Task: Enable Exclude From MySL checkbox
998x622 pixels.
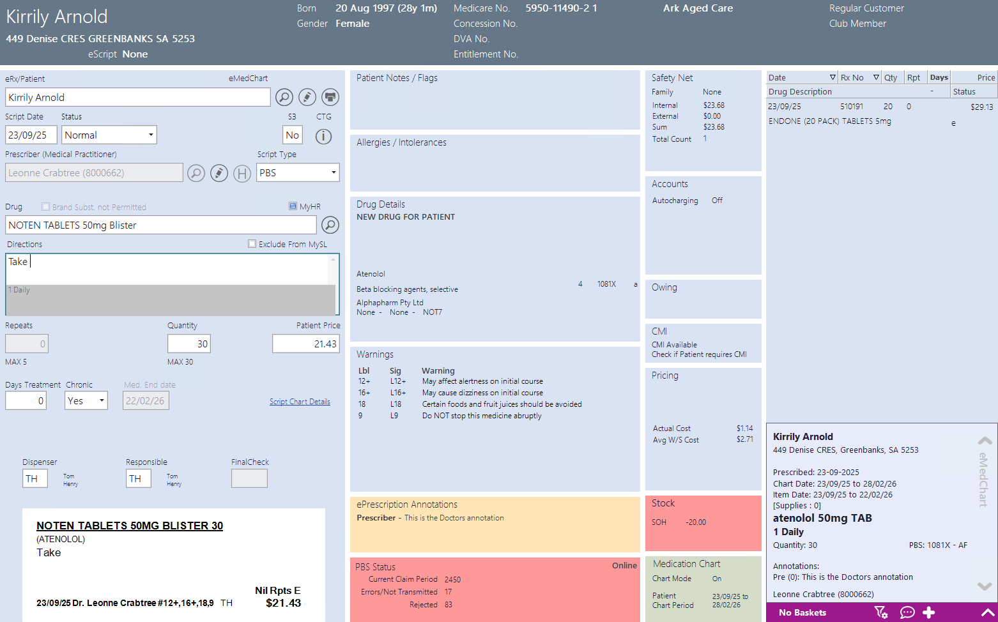Action: (252, 244)
